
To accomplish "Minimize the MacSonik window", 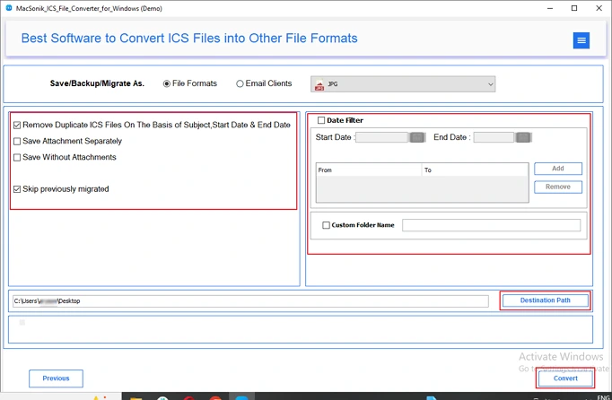I will (x=550, y=8).
